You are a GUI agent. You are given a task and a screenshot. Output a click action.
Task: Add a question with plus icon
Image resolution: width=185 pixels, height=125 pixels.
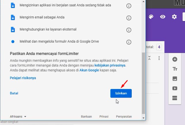coord(175,59)
